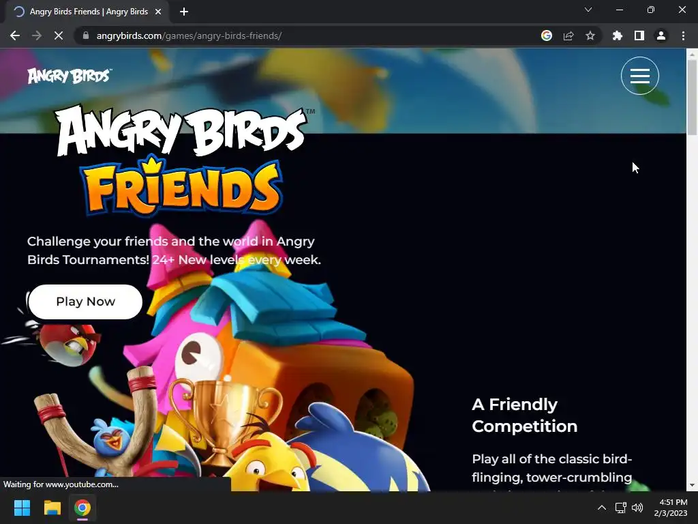
Task: Expand the tab search dropdown
Action: (588, 10)
